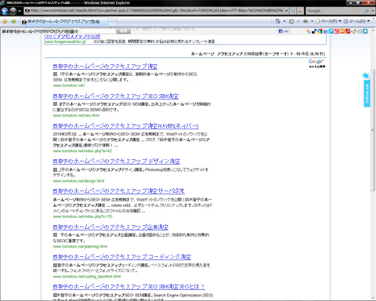Open the コーディング講座 search result link
The image size is (376, 301).
click(121, 257)
